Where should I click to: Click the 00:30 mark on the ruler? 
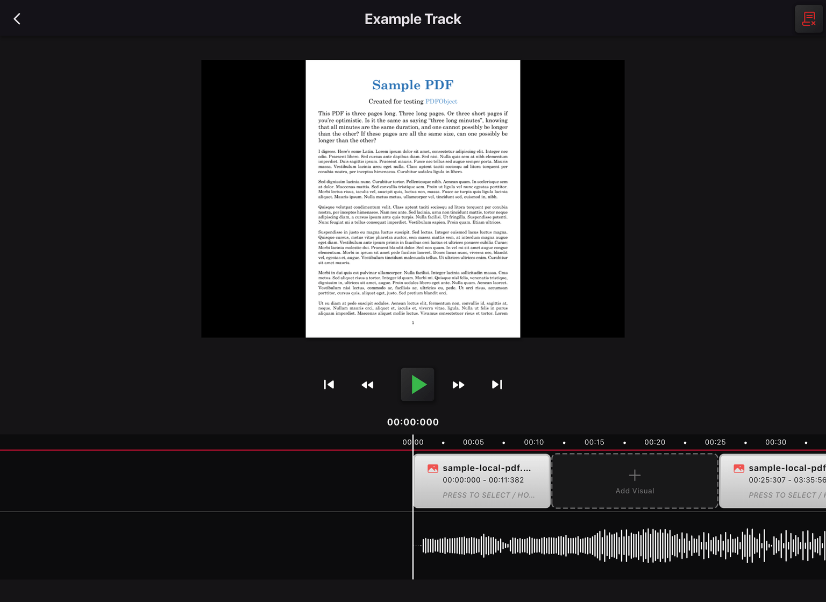tap(775, 442)
